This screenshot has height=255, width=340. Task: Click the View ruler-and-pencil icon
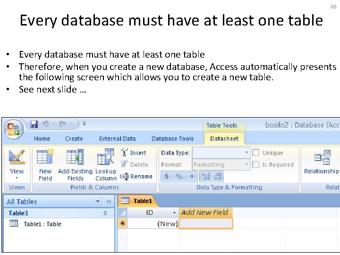pyautogui.click(x=17, y=157)
